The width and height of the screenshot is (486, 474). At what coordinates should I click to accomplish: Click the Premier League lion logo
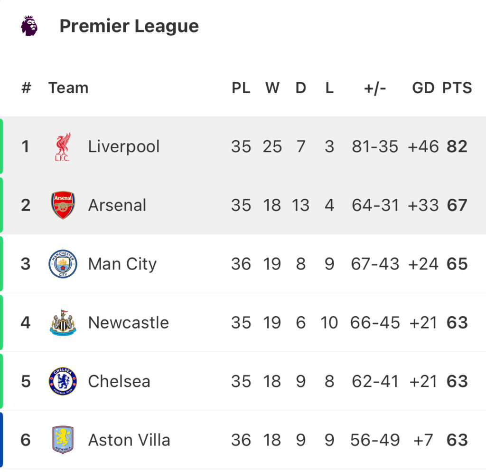[x=29, y=26]
